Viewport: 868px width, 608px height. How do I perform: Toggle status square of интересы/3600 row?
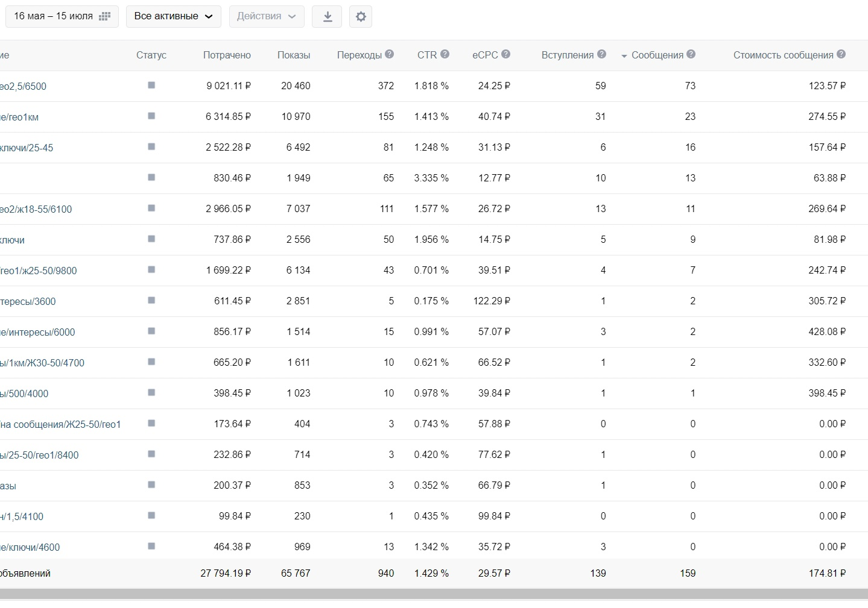tap(151, 301)
